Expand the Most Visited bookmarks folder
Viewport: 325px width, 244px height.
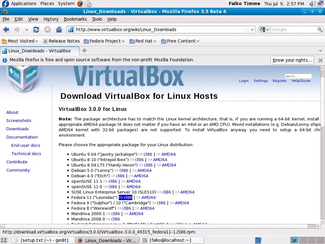coord(20,41)
